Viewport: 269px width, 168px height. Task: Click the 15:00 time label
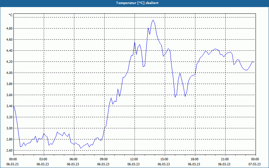[164, 159]
